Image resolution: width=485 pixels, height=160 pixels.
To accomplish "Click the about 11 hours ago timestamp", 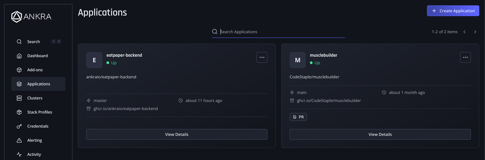I will click(x=204, y=101).
